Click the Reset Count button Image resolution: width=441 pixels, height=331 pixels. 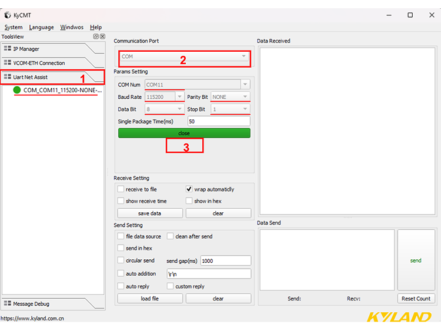click(416, 299)
